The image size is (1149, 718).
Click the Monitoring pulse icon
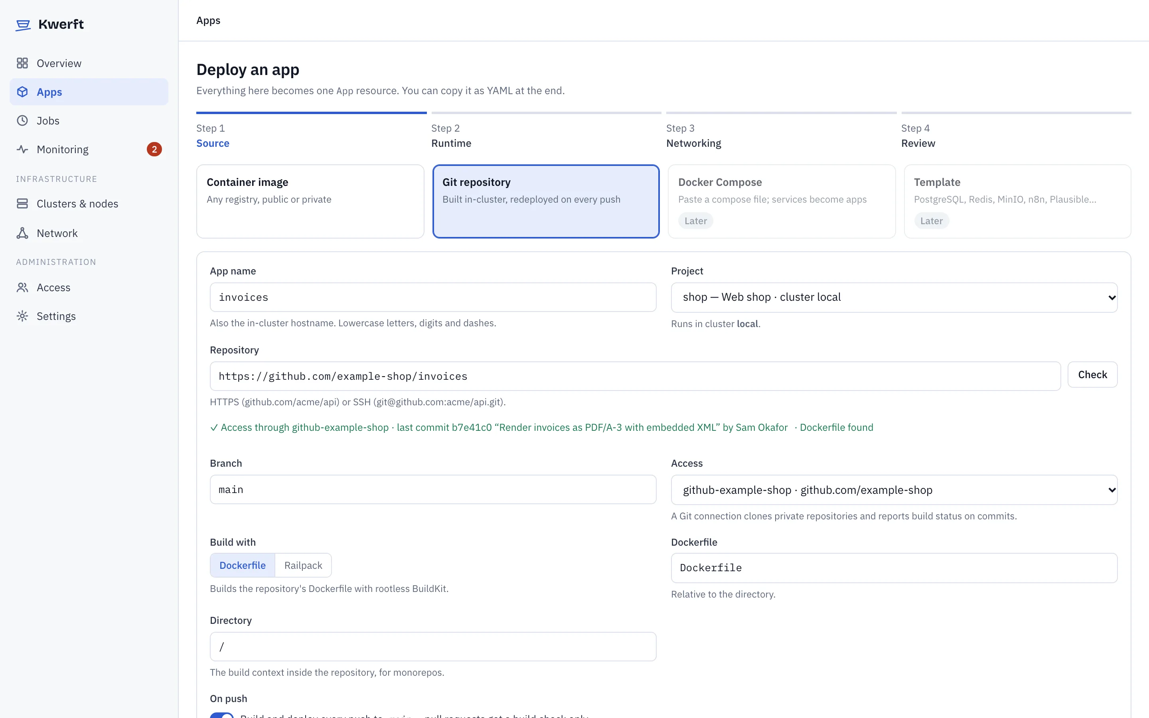pyautogui.click(x=22, y=149)
